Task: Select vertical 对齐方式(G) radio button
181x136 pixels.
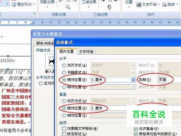Action: (x=64, y=101)
